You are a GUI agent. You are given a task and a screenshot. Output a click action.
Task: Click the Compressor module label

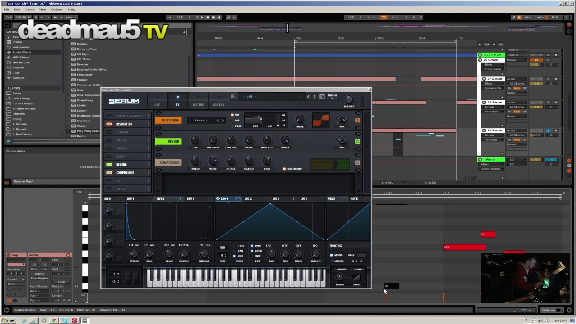169,162
